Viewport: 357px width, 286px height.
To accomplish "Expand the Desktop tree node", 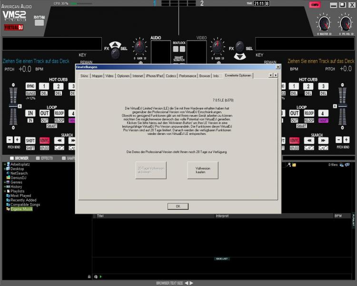I will (5, 169).
